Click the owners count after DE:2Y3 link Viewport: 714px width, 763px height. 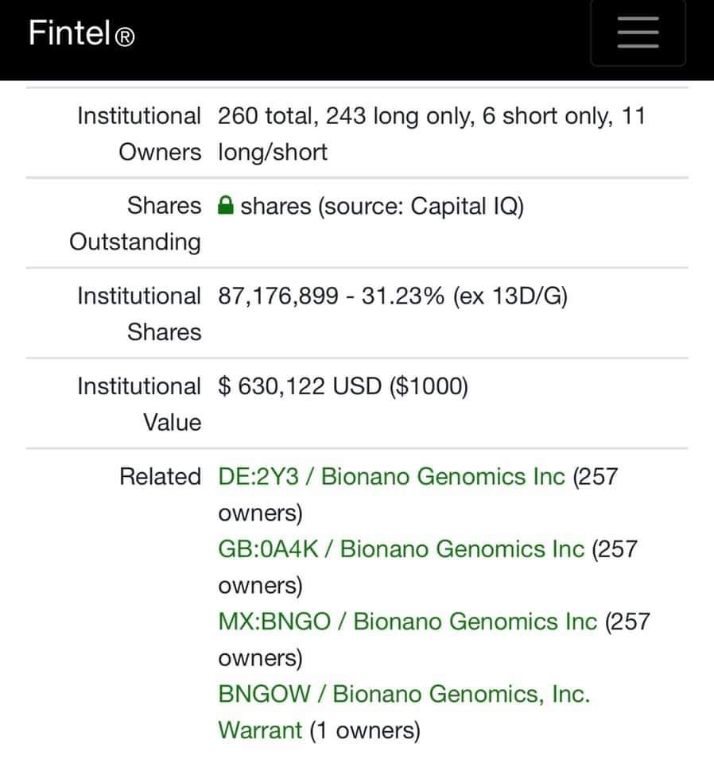point(418,494)
